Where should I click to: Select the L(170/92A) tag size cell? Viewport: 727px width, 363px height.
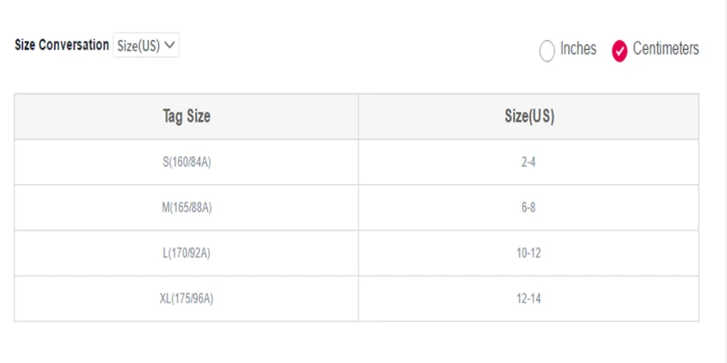click(186, 253)
